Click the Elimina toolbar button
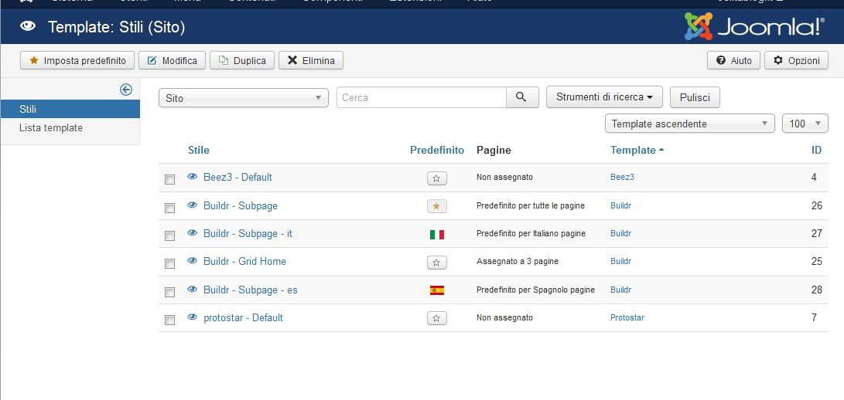The image size is (844, 400). pos(310,60)
